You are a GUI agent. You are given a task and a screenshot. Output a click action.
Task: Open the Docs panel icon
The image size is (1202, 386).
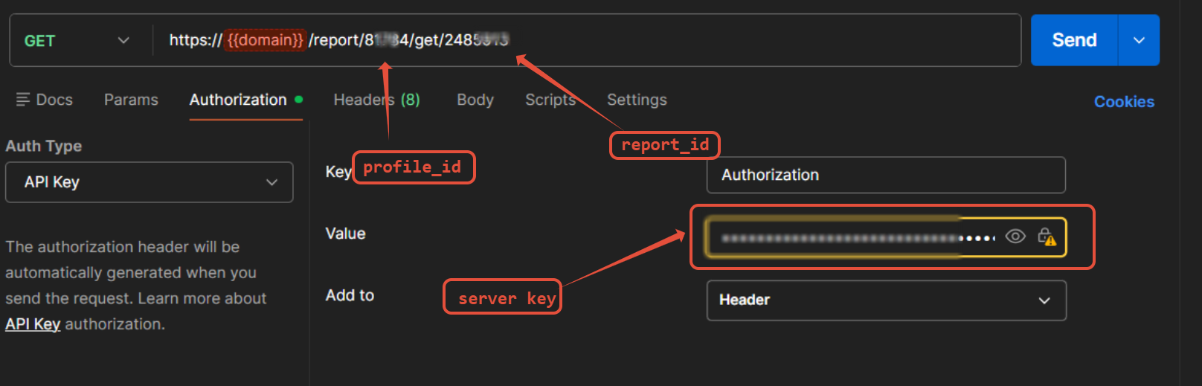coord(23,100)
